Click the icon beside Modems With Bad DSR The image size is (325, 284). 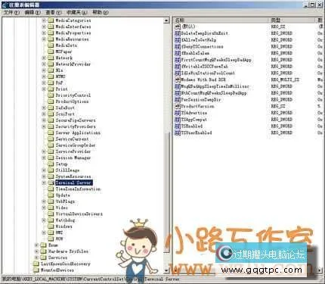coord(178,80)
